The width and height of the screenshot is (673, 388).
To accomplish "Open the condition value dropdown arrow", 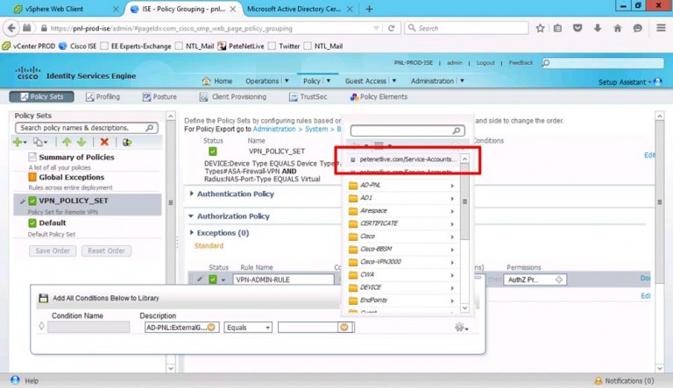I will coord(344,328).
